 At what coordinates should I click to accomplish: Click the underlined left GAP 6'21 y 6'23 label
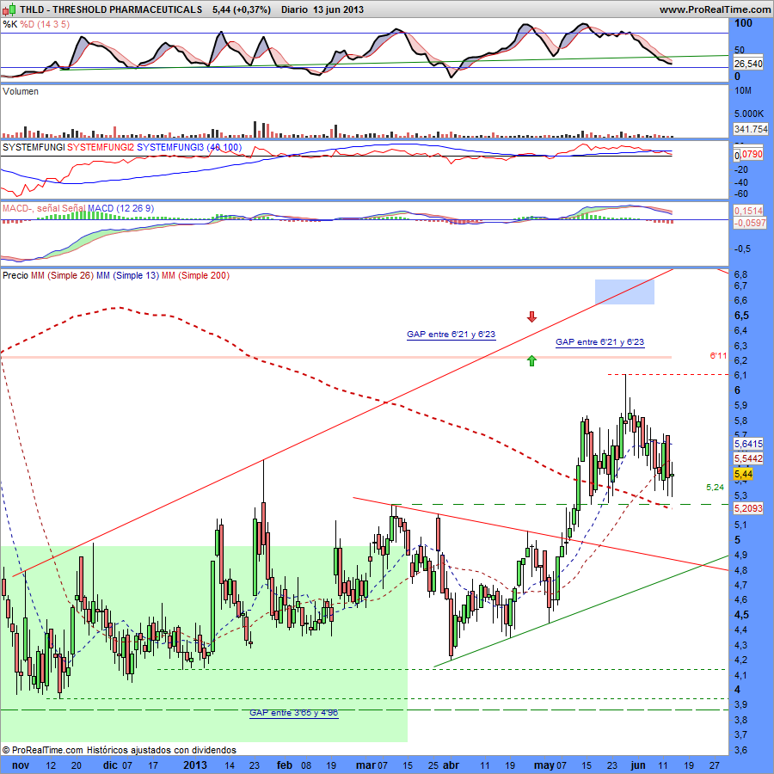(451, 334)
